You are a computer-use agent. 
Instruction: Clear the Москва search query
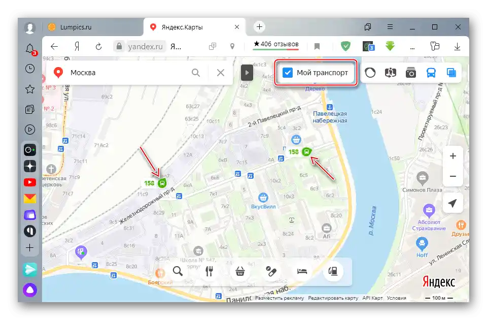[x=221, y=73]
